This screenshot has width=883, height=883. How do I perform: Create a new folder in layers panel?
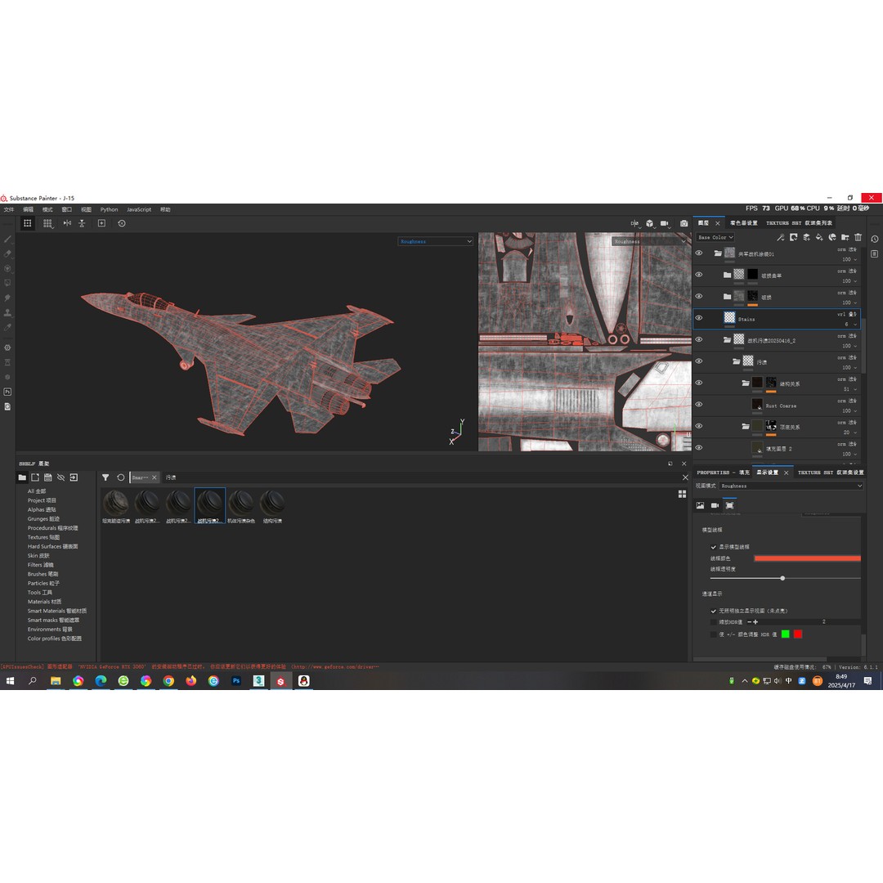pyautogui.click(x=845, y=238)
